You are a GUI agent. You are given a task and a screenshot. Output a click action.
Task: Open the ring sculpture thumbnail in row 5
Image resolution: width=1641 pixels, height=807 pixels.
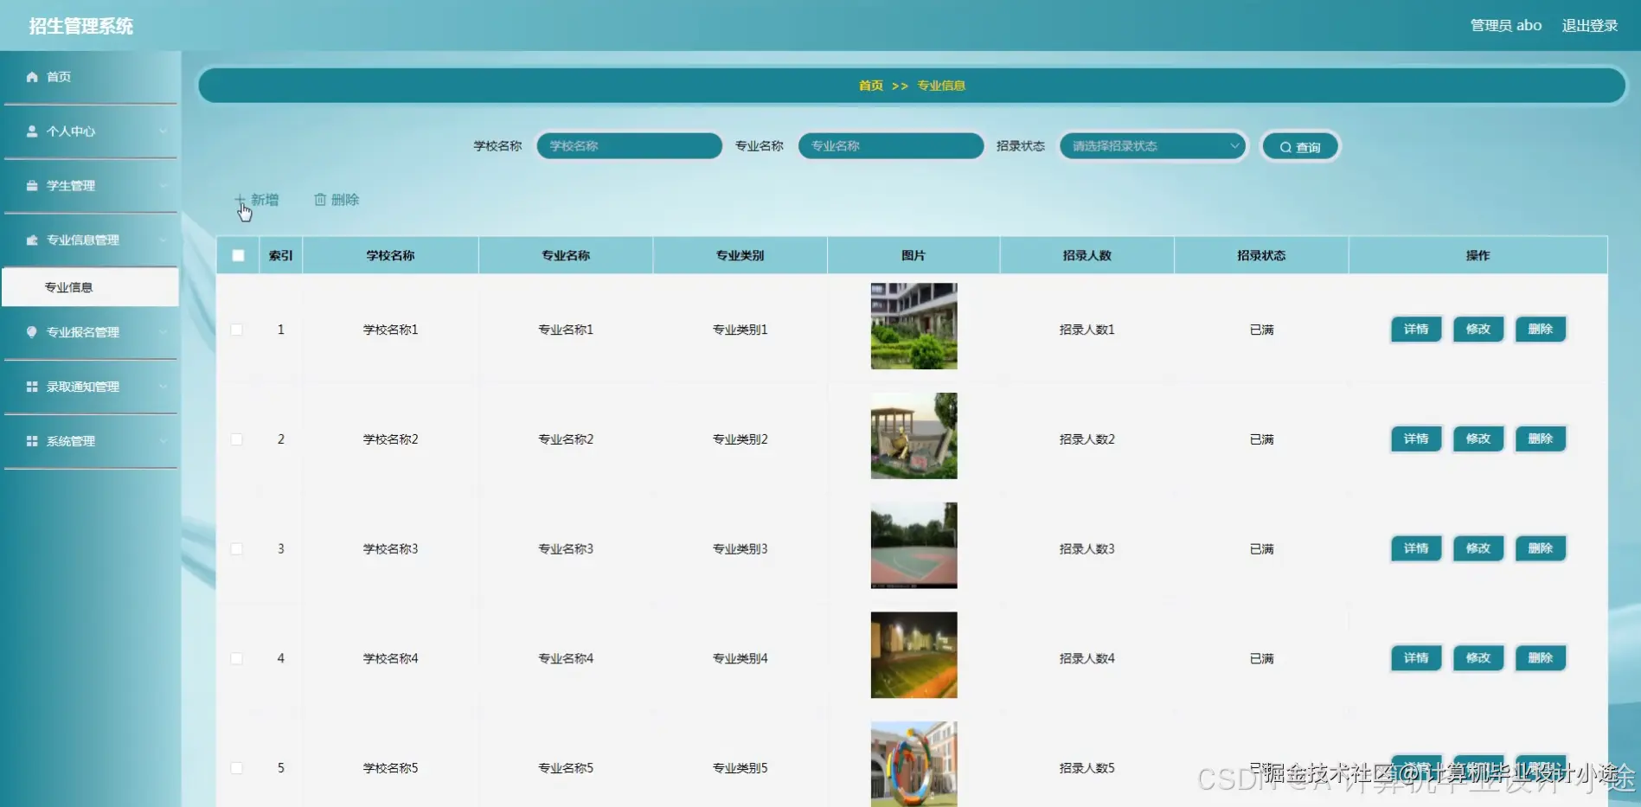click(913, 765)
